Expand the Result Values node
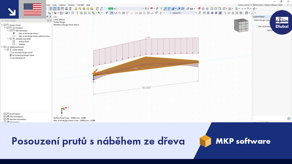Viewport: 292px width, 164px height. 2,114
